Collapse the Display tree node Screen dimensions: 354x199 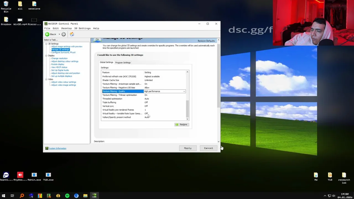tap(46, 56)
